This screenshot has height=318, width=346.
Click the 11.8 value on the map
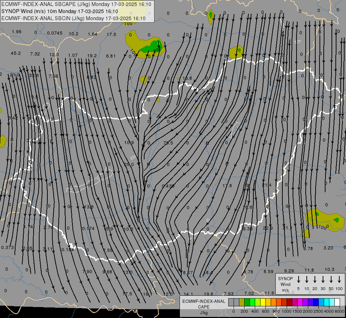309,270
